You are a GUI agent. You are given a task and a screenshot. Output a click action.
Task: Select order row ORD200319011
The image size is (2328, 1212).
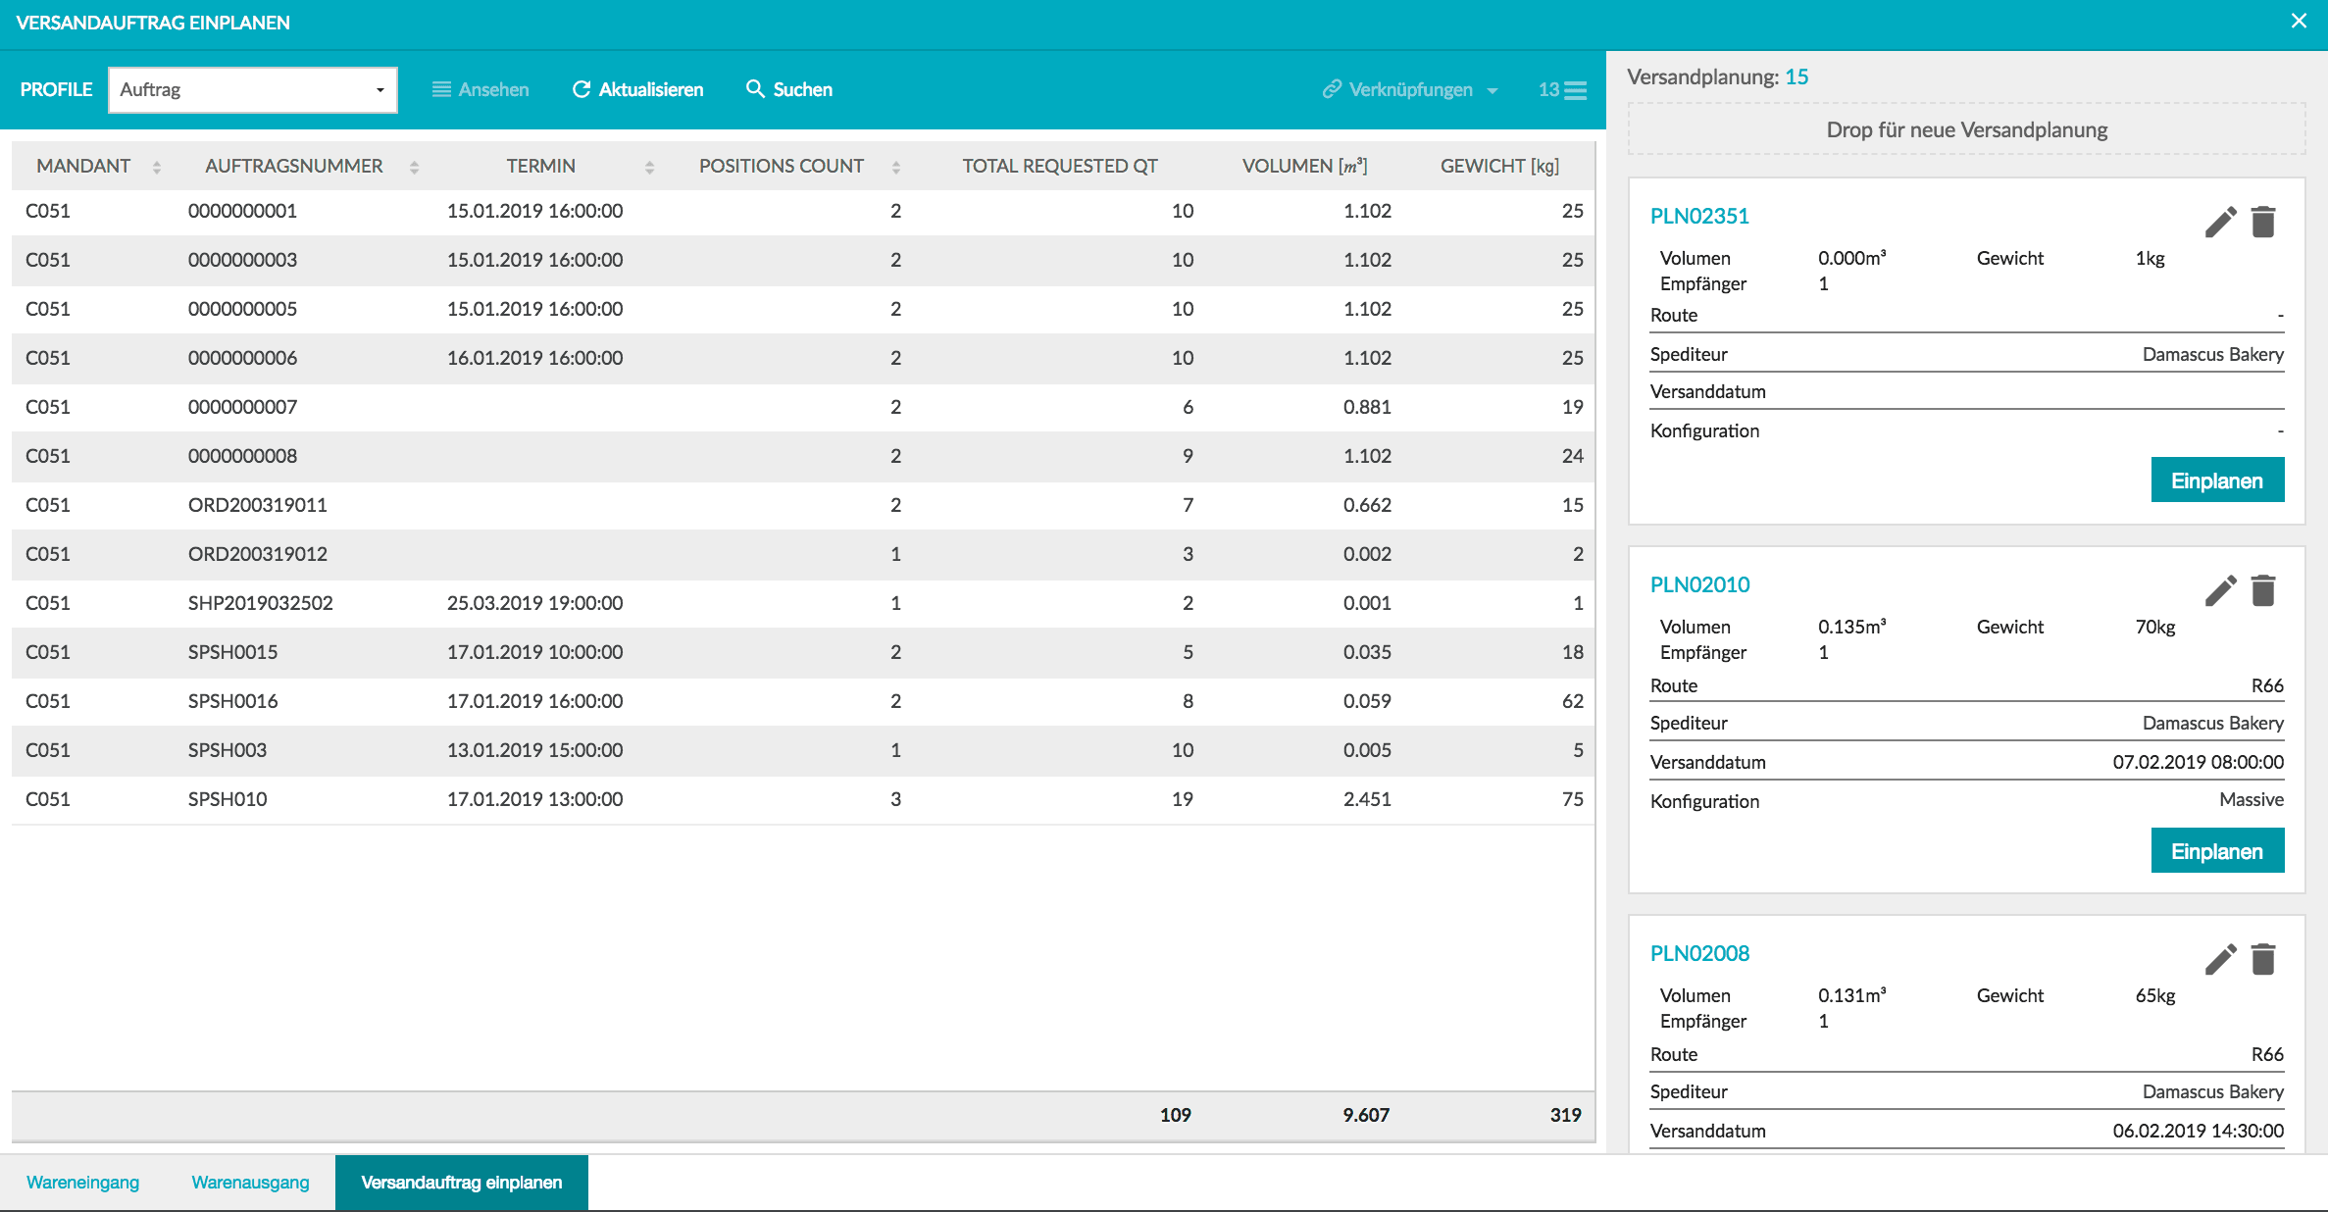(x=803, y=505)
